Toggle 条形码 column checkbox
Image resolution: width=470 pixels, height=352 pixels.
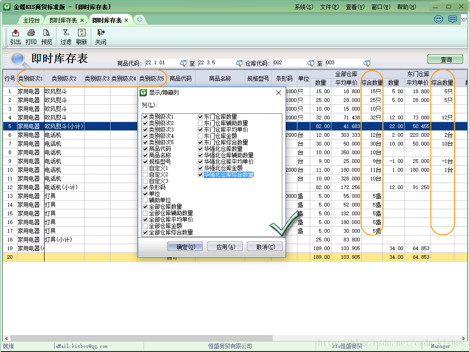point(145,187)
